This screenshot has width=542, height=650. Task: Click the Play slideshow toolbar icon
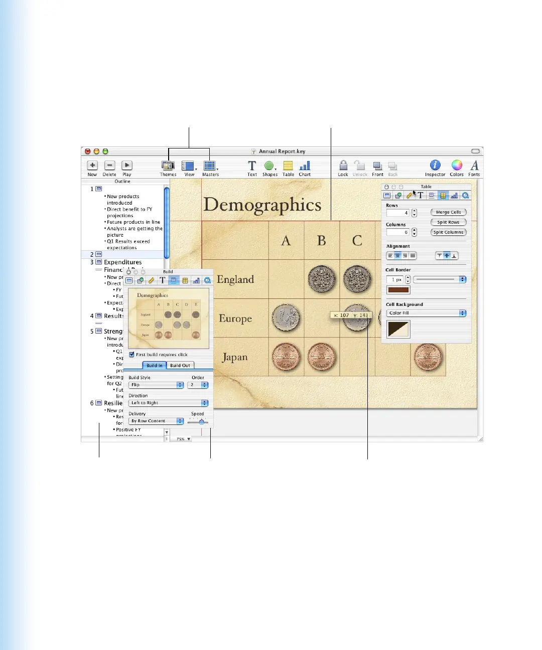coord(127,166)
